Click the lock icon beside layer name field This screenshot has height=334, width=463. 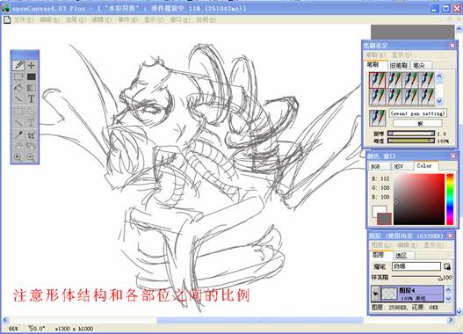coord(447,266)
